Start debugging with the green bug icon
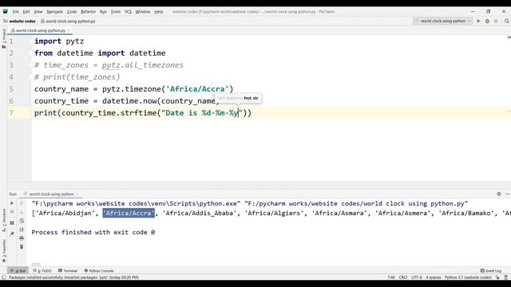Screen dimensions: 511x287 [x=487, y=22]
